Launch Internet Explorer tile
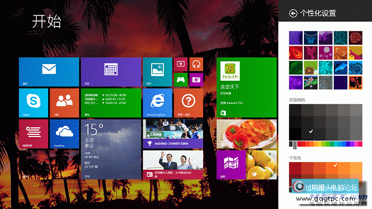Viewport: 372px width, 209px height. tap(157, 103)
